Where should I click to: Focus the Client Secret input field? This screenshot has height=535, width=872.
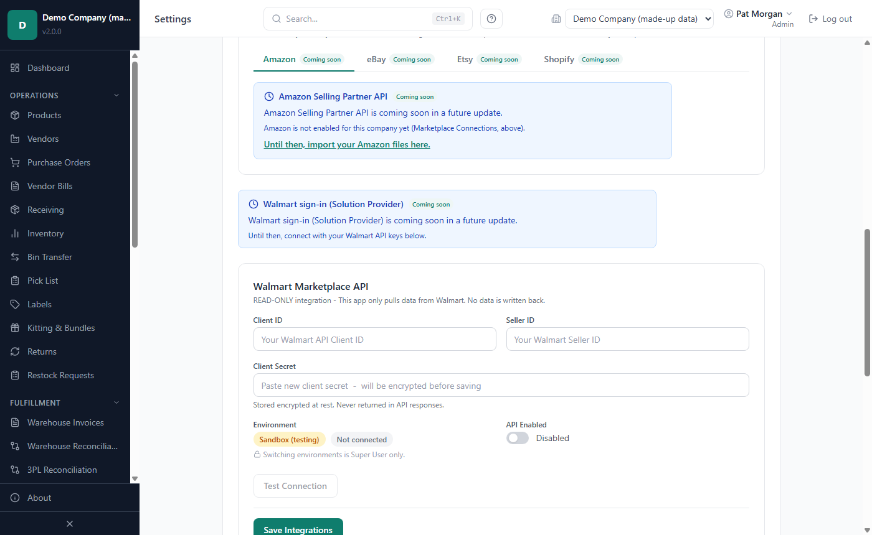click(x=501, y=385)
